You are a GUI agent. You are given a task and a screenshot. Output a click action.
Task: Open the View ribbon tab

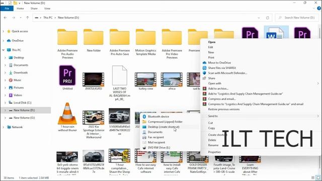click(x=47, y=9)
